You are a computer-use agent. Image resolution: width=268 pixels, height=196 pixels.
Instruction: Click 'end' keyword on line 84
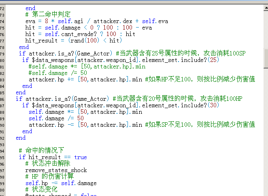click(27, 86)
